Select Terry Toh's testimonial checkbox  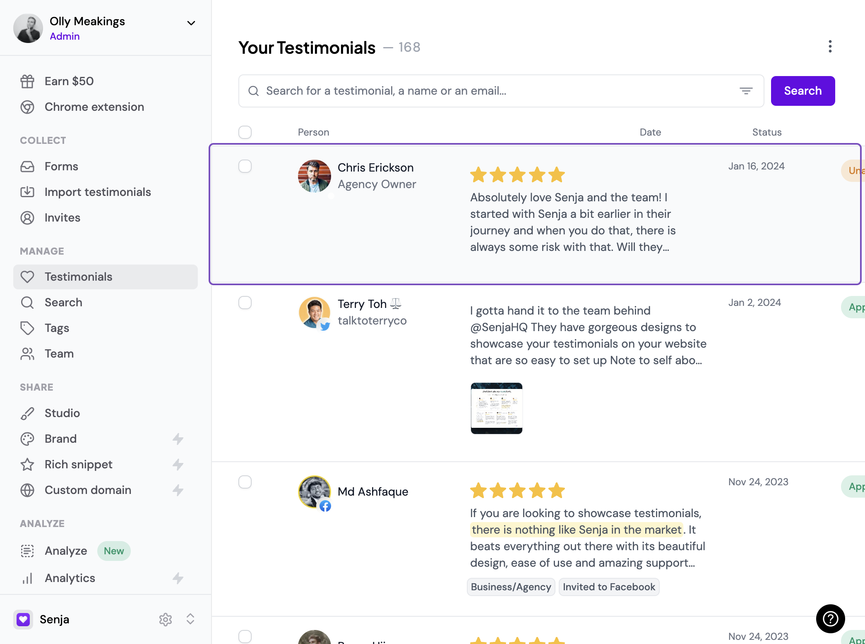point(245,303)
